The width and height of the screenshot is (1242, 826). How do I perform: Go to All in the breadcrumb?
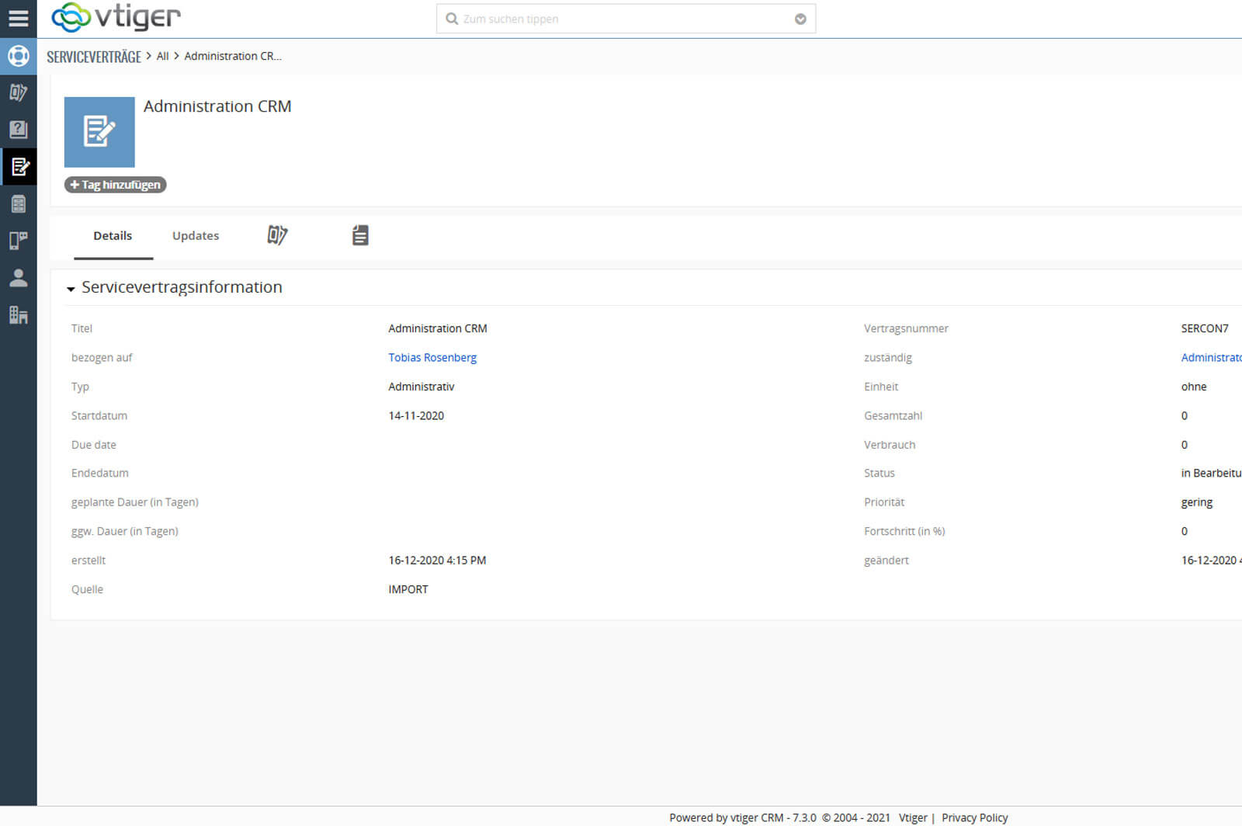[x=162, y=57]
